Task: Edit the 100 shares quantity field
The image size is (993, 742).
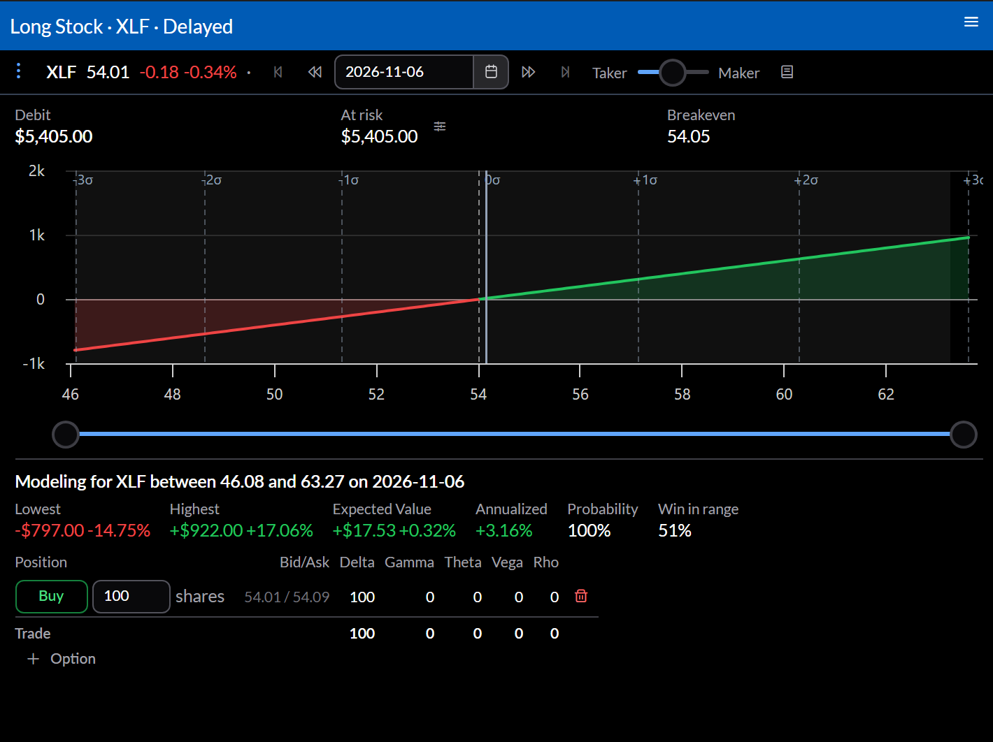Action: point(131,597)
